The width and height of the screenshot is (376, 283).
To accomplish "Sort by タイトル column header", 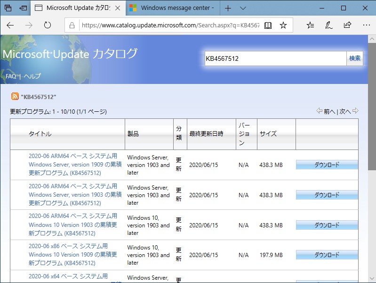I will [40, 133].
